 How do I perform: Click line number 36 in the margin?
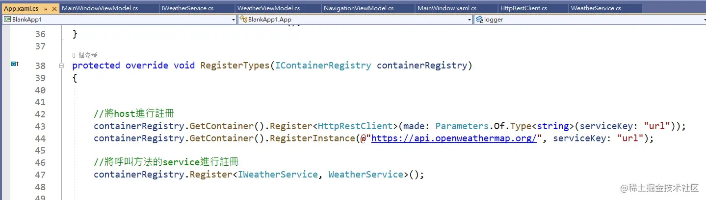[x=40, y=34]
